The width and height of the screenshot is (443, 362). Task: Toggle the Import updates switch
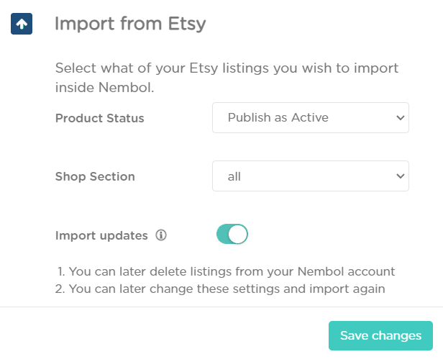pos(232,234)
